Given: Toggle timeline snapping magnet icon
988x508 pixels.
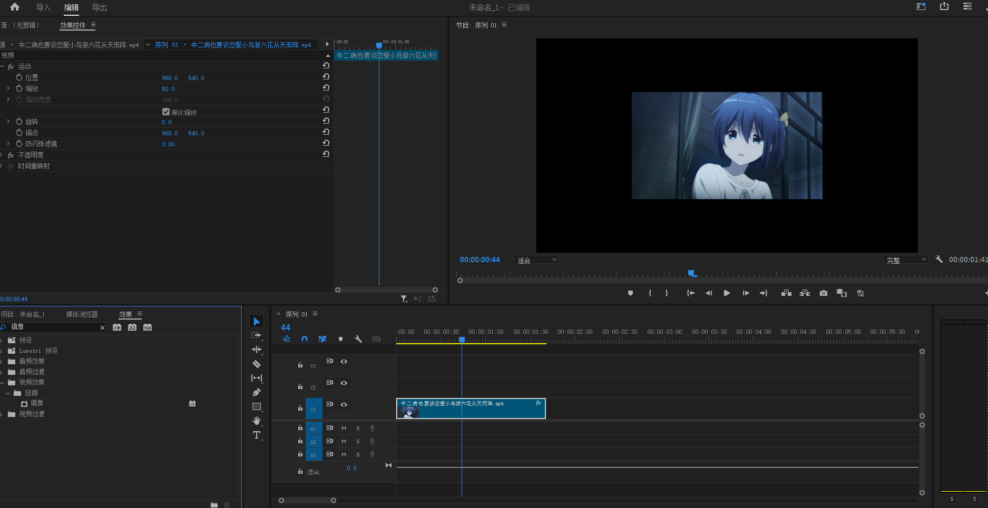Looking at the screenshot, I should tap(305, 340).
